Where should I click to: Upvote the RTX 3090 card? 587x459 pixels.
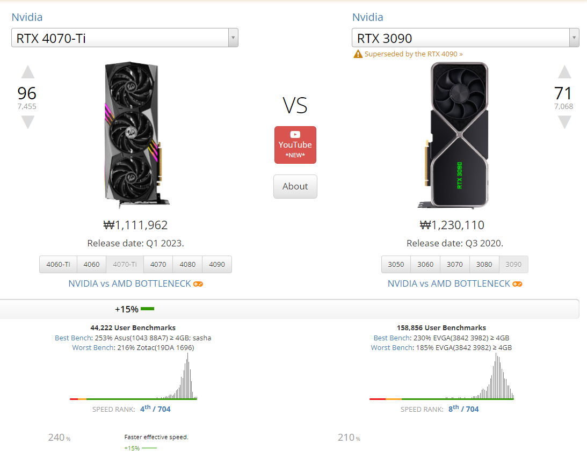(564, 72)
